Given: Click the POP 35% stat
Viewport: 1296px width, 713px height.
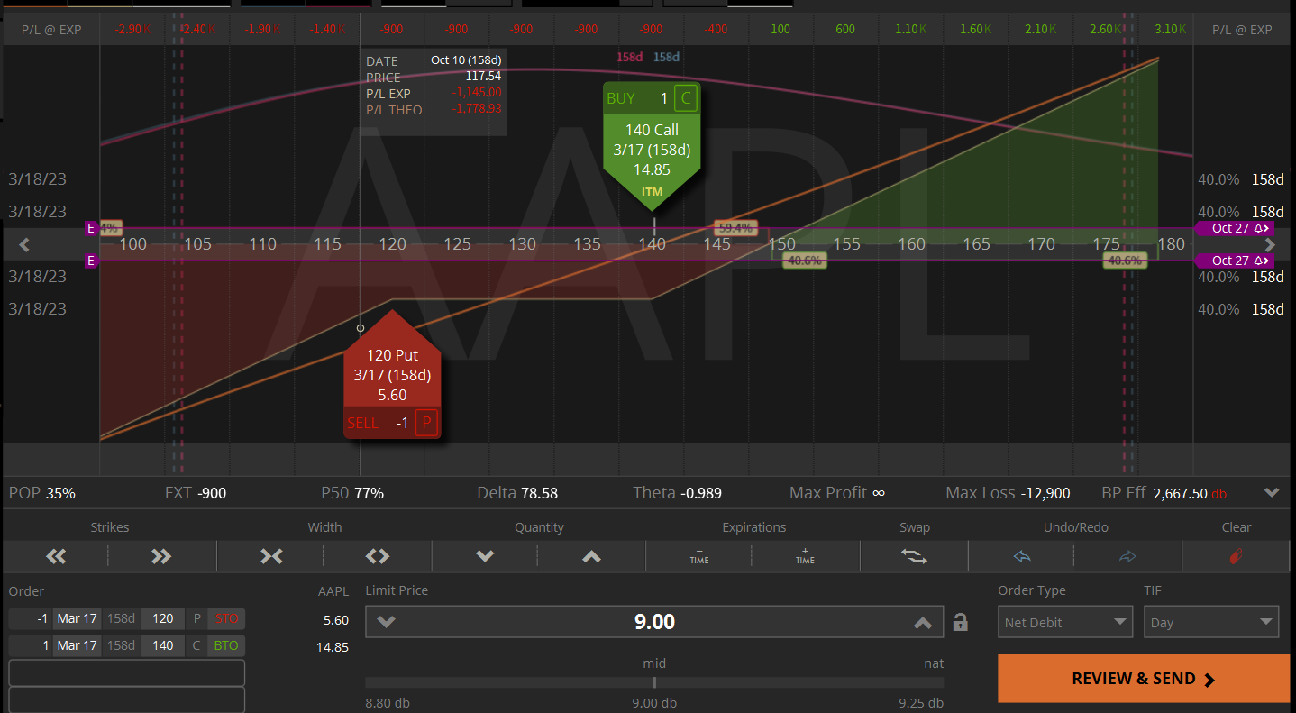Looking at the screenshot, I should tap(42, 493).
